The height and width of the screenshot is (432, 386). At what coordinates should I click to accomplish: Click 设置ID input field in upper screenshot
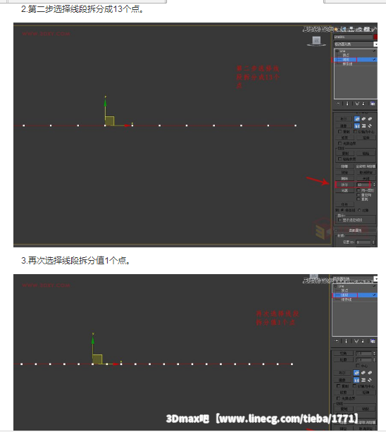click(363, 242)
